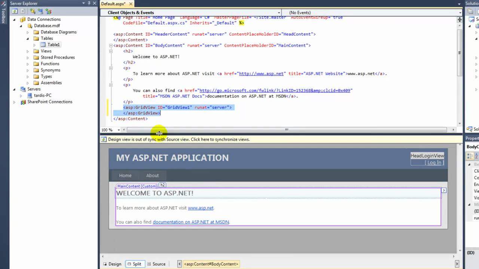
Task: Click the SharePoint Connections icon
Action: pyautogui.click(x=23, y=102)
